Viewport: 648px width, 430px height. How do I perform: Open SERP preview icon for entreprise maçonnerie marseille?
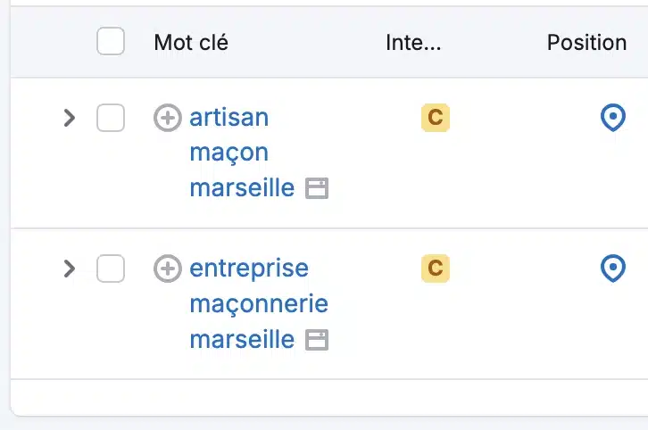(317, 340)
